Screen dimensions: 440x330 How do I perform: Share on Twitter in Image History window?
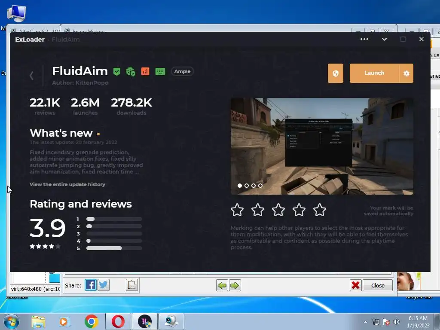[x=104, y=285]
